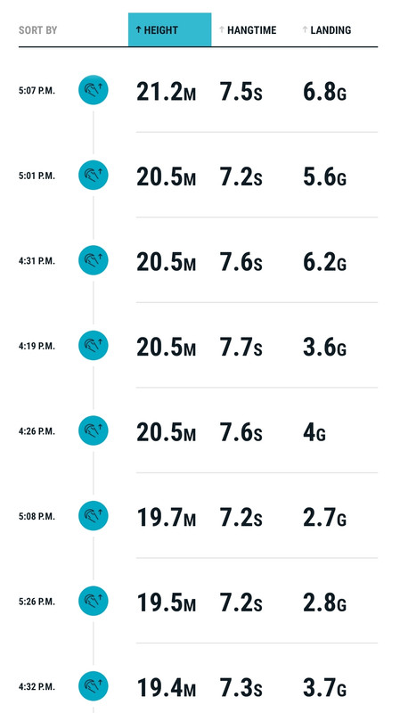Select the 4:31 P.M. jump icon

tap(94, 260)
